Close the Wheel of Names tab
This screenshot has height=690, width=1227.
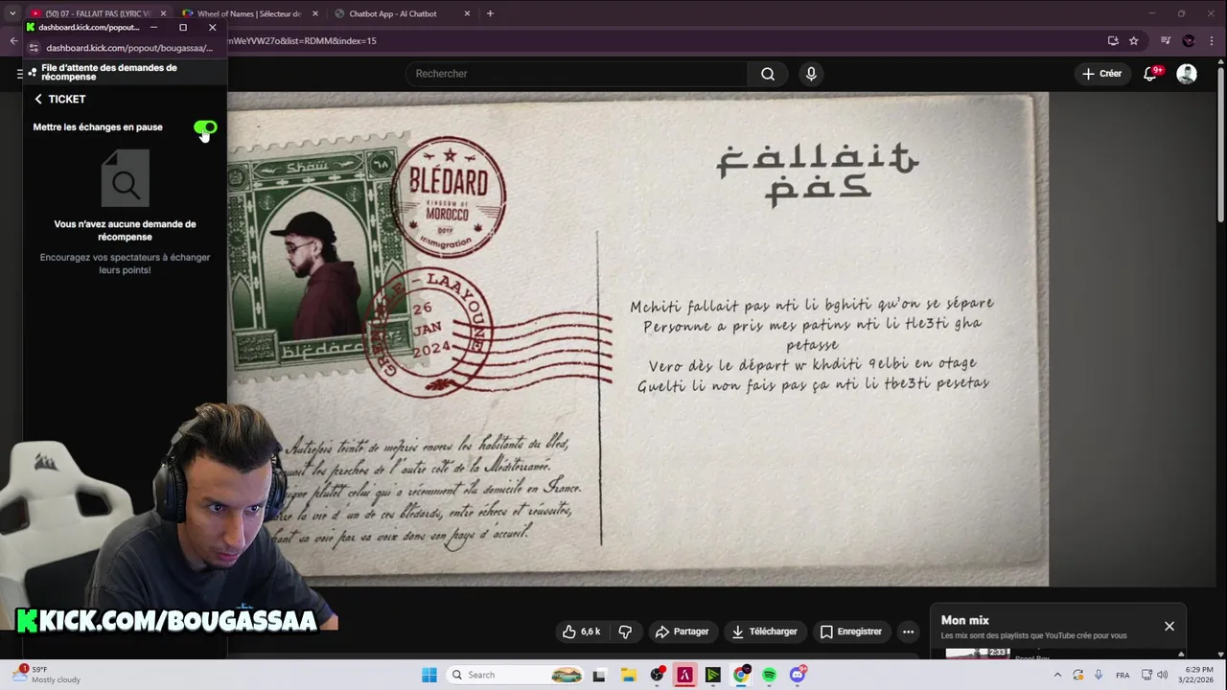coord(313,13)
